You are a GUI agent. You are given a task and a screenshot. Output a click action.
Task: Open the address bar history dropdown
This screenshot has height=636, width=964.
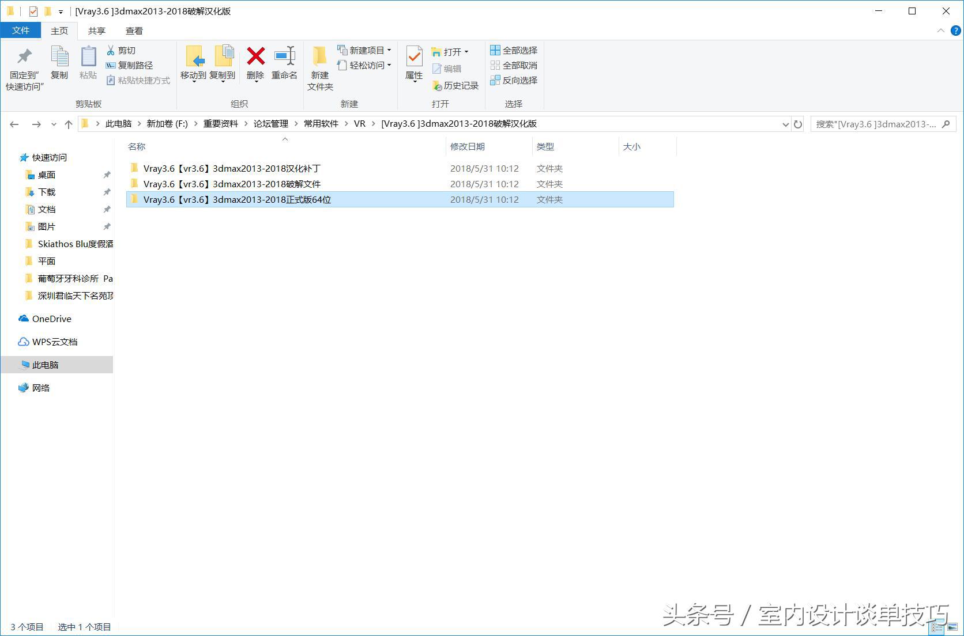pos(785,124)
